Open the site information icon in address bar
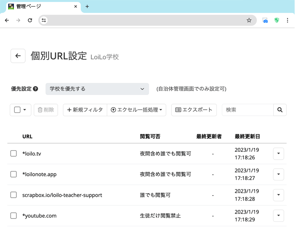295x232 pixels. (x=44, y=20)
